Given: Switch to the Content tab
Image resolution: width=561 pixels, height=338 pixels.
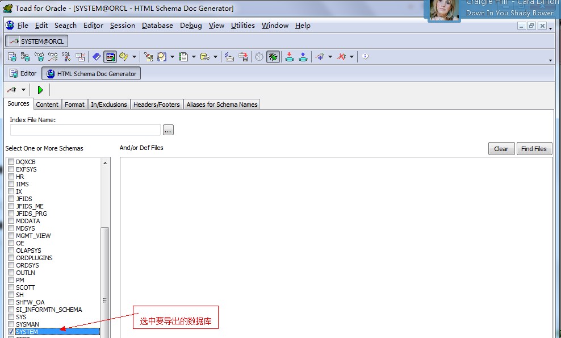Looking at the screenshot, I should (47, 104).
